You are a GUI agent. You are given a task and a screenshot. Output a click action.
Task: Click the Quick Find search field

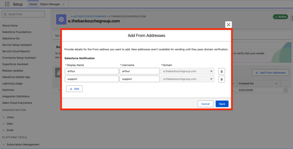23,14
